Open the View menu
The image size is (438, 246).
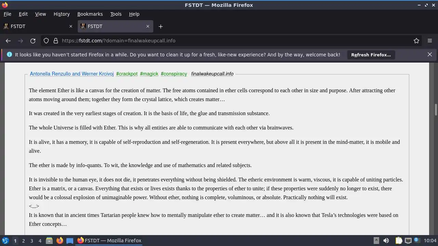tap(40, 14)
